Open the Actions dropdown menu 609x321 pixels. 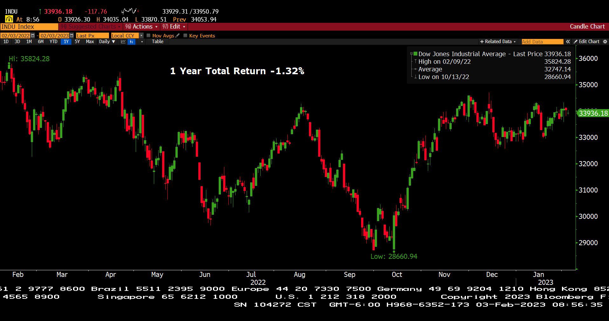click(x=141, y=27)
